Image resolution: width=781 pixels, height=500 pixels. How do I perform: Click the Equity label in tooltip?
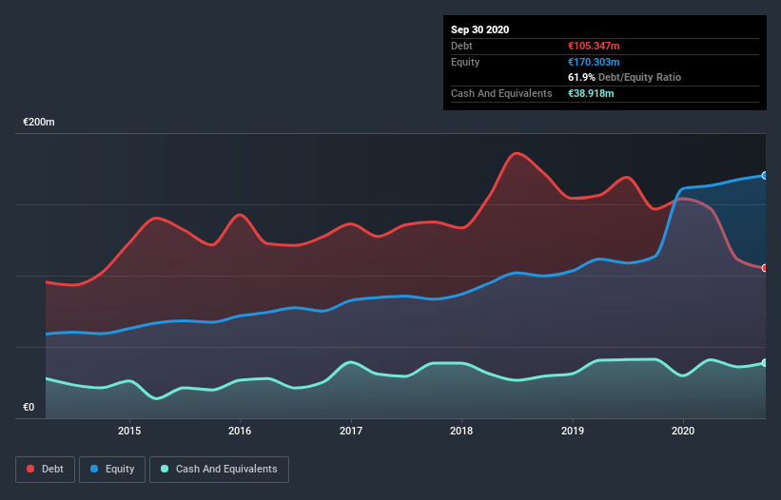point(465,62)
